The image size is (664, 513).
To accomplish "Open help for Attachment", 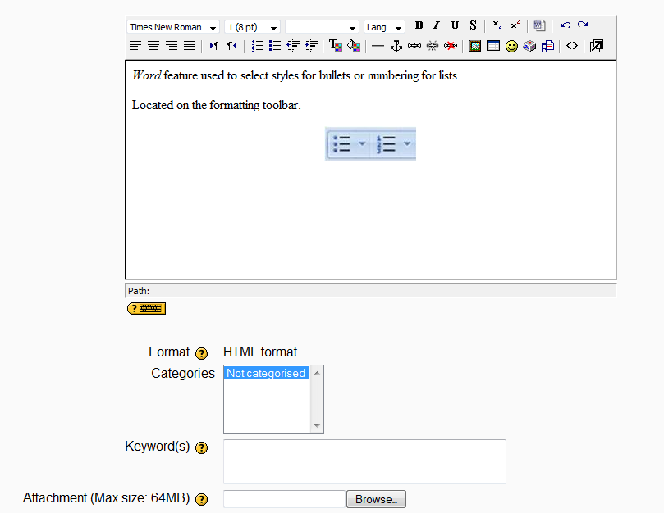I will [202, 499].
